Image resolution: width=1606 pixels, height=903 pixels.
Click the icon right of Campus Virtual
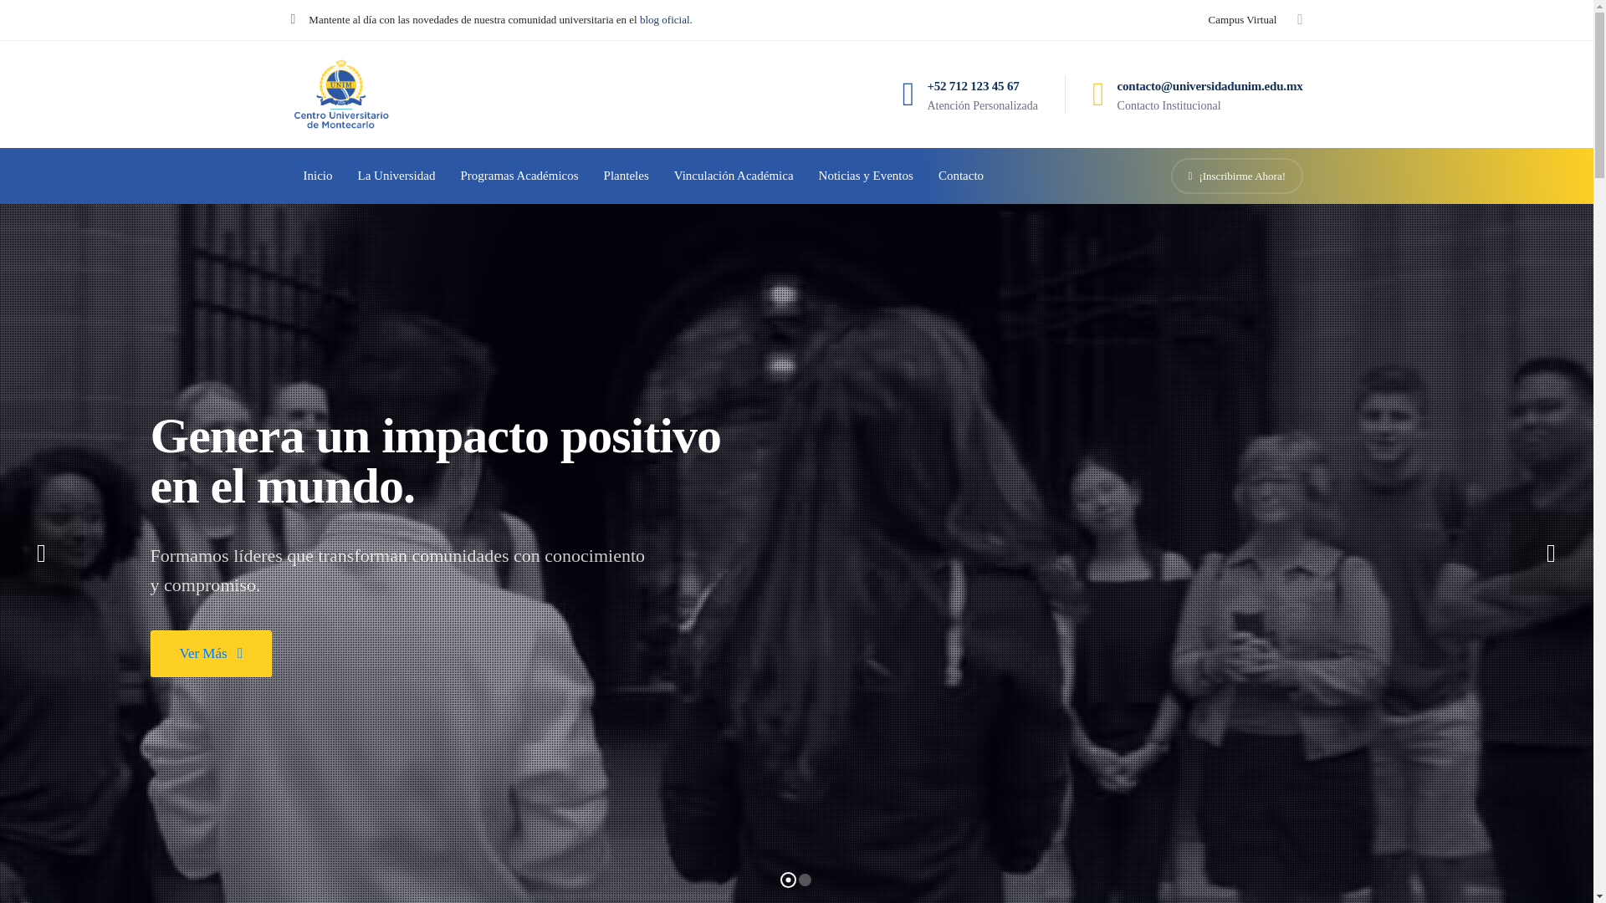point(1299,19)
